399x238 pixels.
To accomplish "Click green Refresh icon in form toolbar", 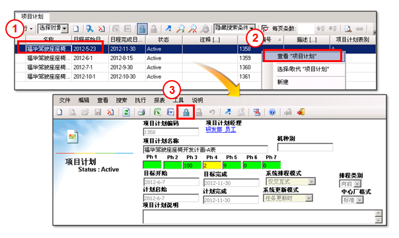I will pyautogui.click(x=126, y=112).
